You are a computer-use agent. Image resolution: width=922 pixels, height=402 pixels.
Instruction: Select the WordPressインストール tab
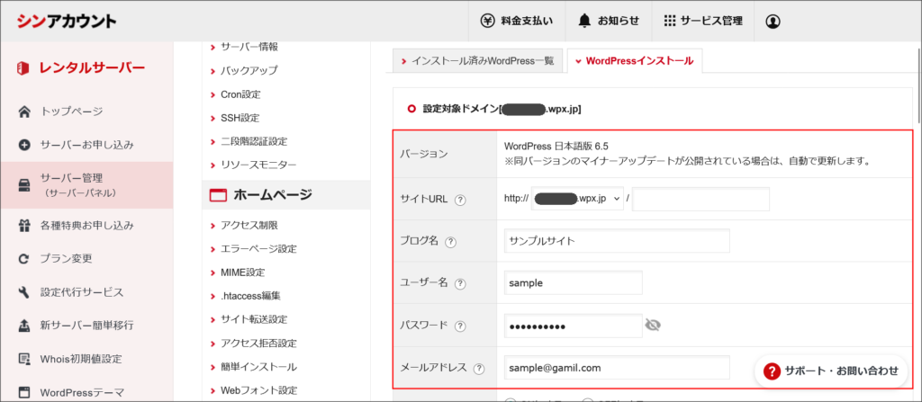point(635,60)
